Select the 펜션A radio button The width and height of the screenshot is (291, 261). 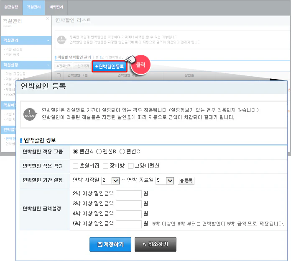coord(75,152)
